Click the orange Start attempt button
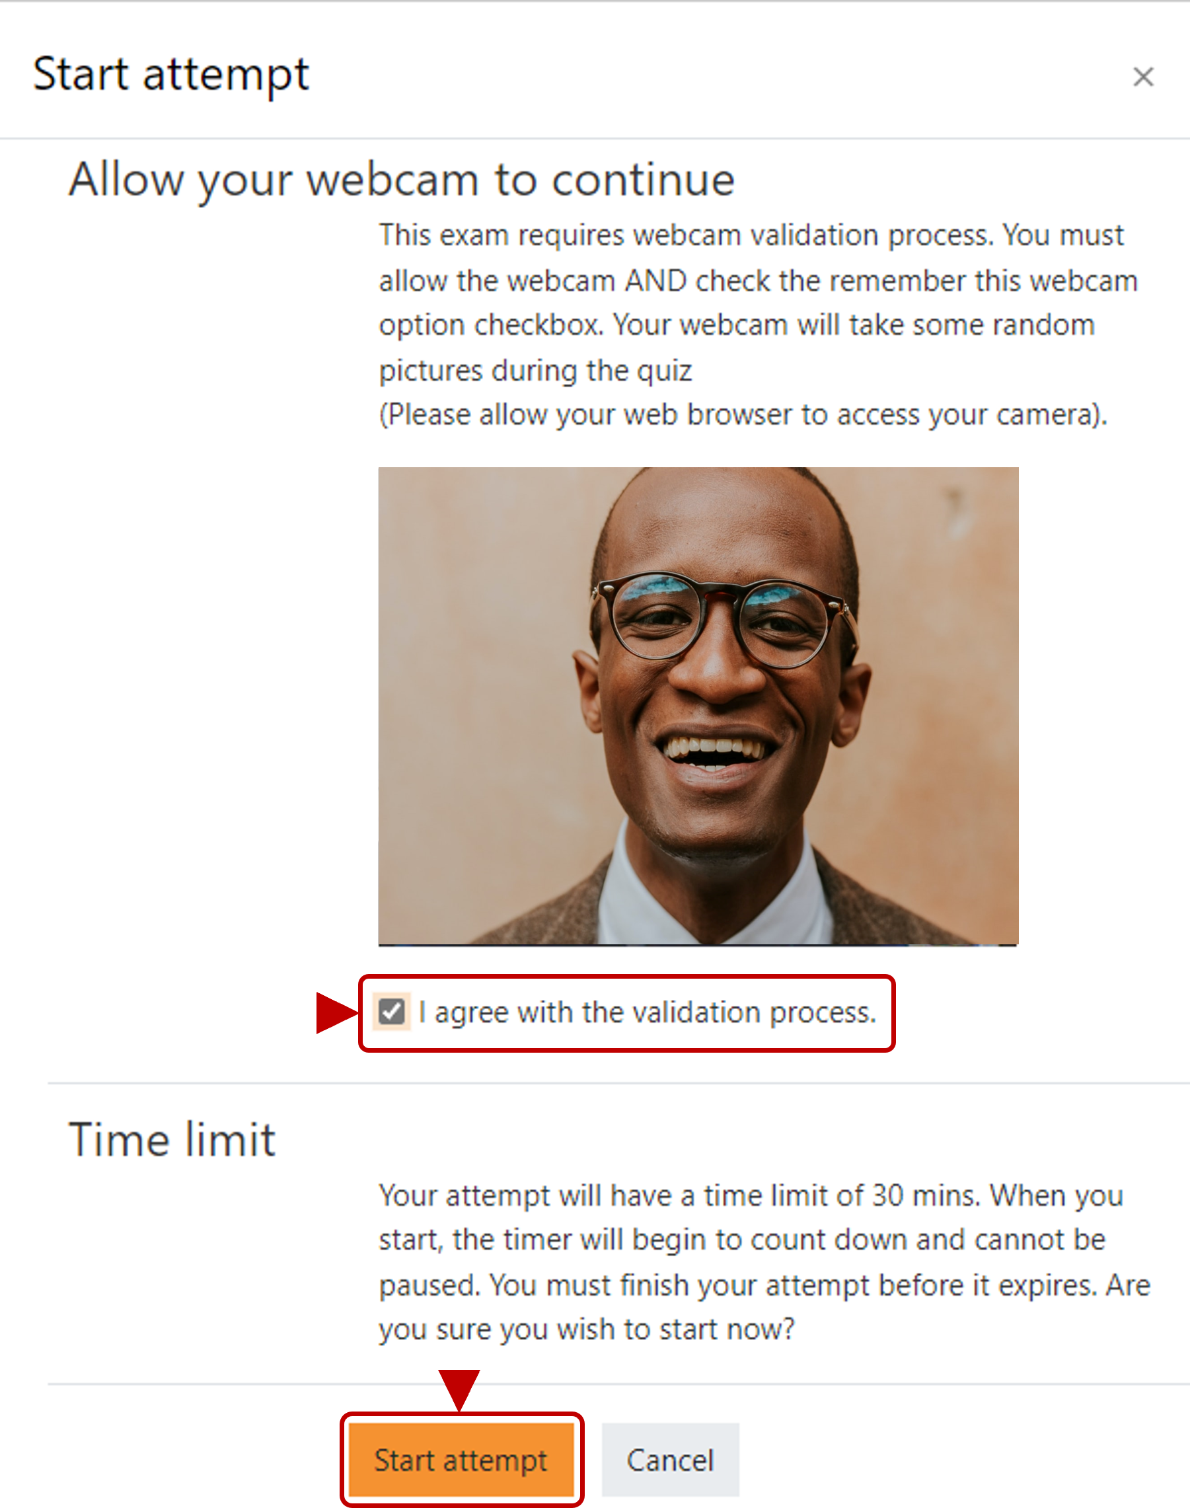1190x1508 pixels. (461, 1460)
